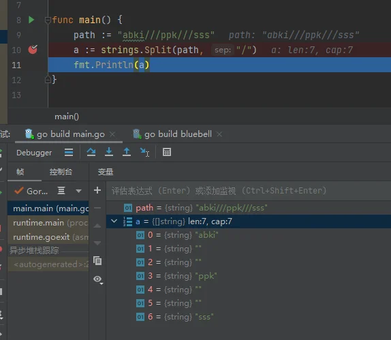Image resolution: width=391 pixels, height=340 pixels.
Task: Click the evaluate expression input field
Action: [249, 191]
